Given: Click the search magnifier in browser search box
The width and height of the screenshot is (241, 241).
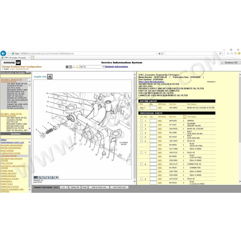Looking at the screenshot, I should click(x=220, y=53).
